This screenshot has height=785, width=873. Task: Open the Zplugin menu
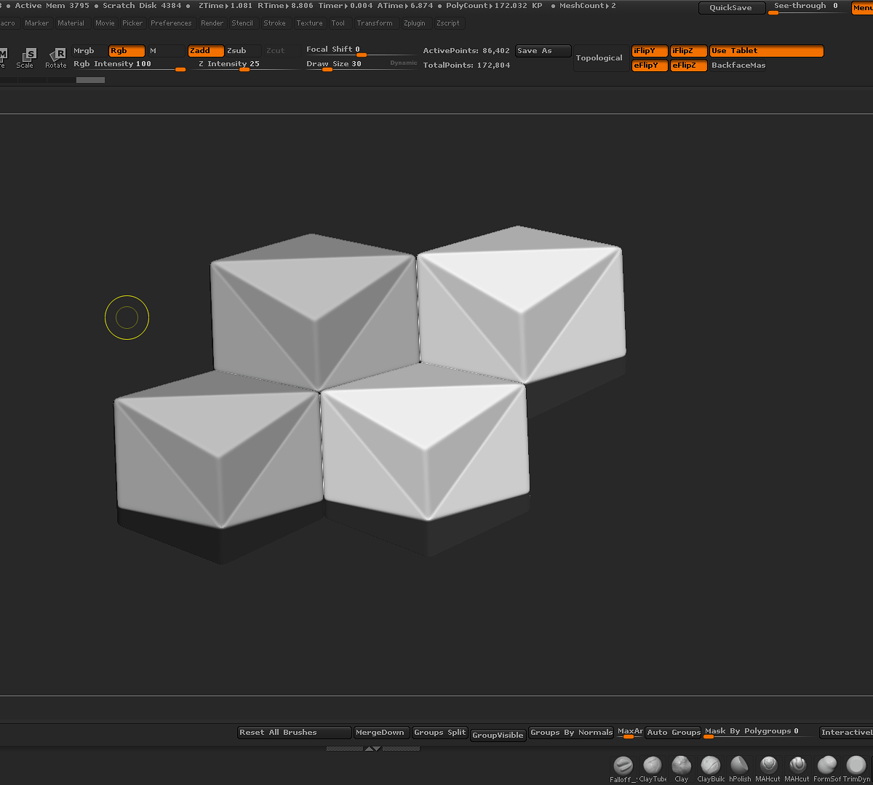click(x=415, y=23)
